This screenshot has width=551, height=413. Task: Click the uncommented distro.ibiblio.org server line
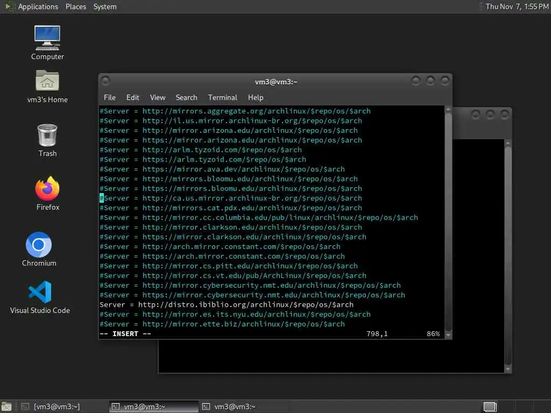tap(227, 305)
